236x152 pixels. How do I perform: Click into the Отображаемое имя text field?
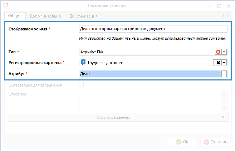click(x=153, y=29)
